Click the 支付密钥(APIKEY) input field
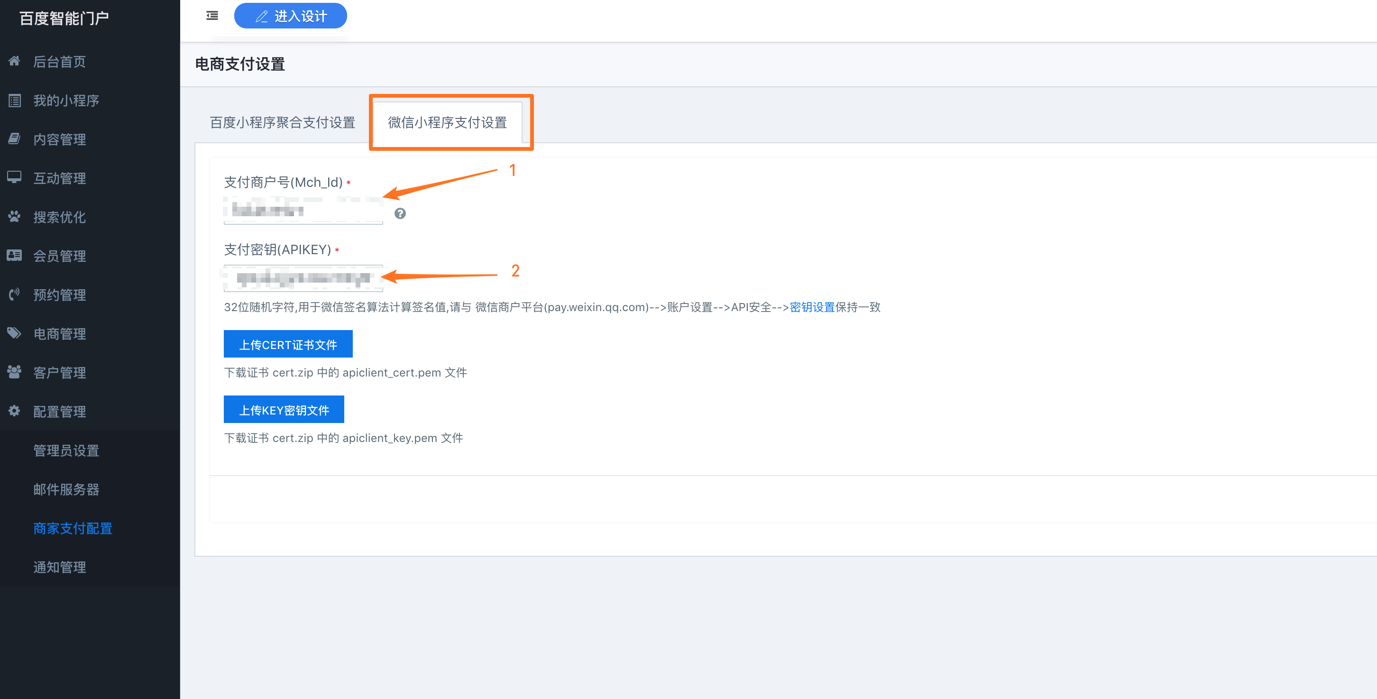 pyautogui.click(x=303, y=278)
